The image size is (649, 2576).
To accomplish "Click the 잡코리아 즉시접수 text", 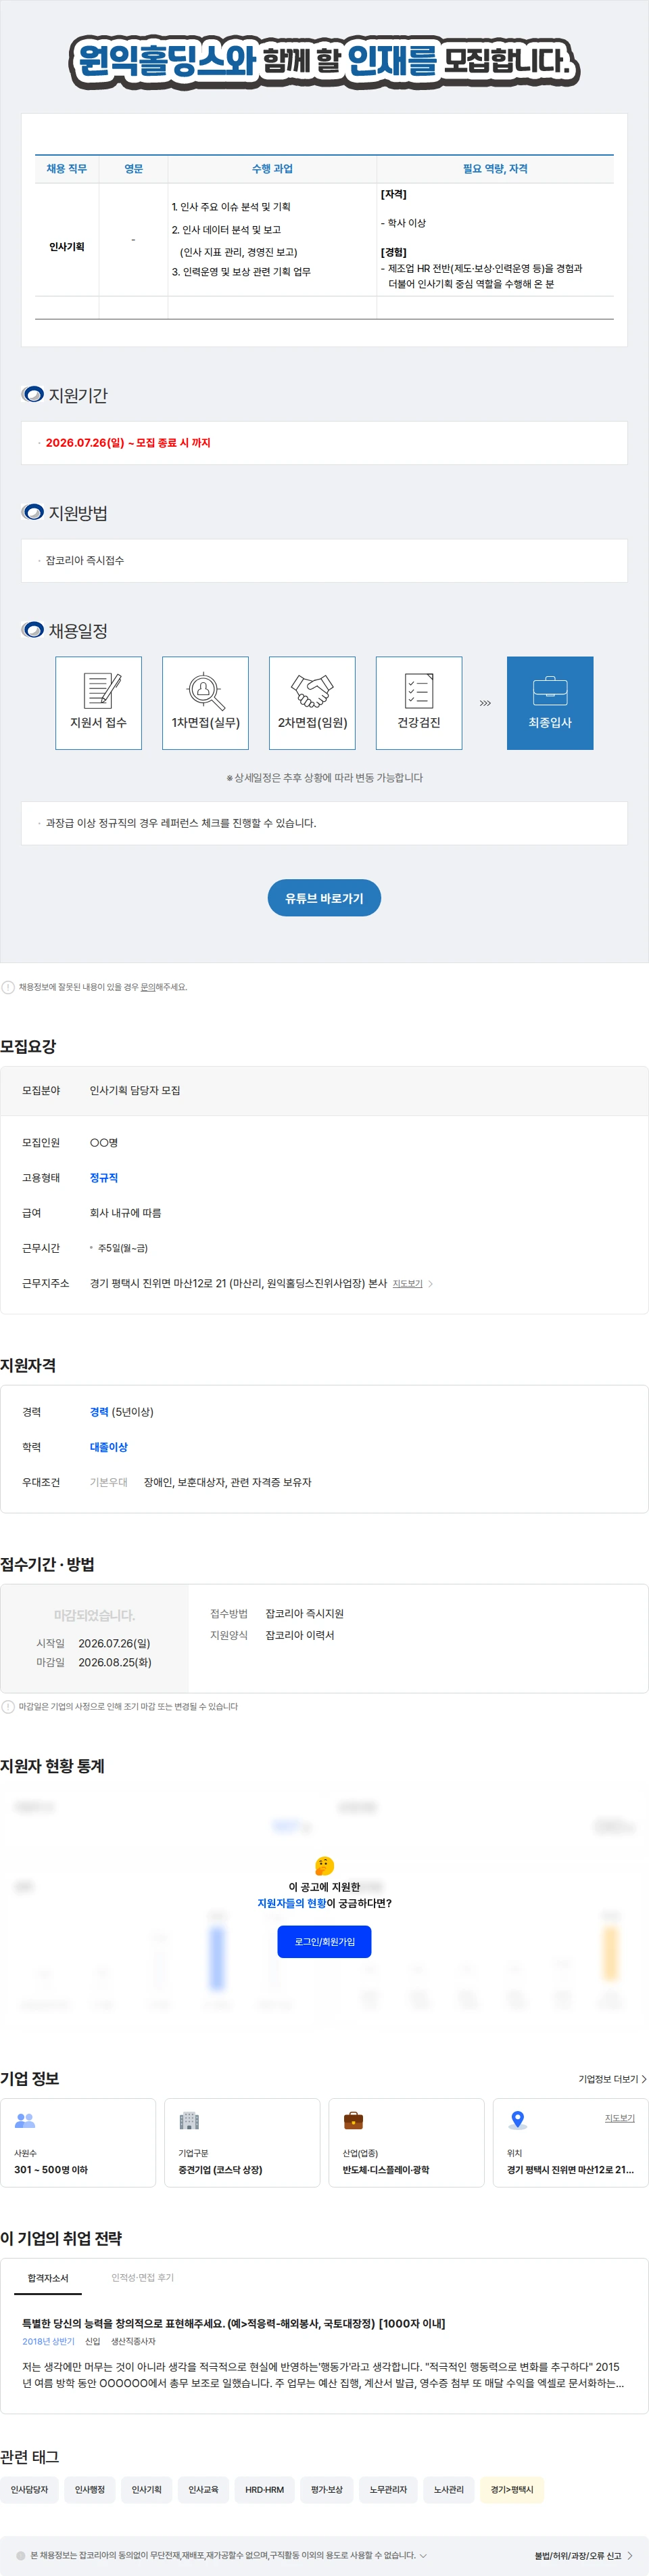I will 85,560.
